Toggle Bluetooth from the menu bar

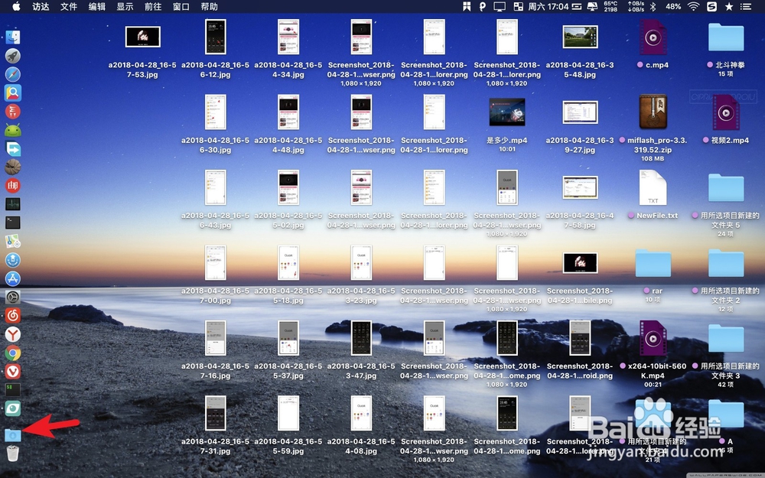click(653, 7)
